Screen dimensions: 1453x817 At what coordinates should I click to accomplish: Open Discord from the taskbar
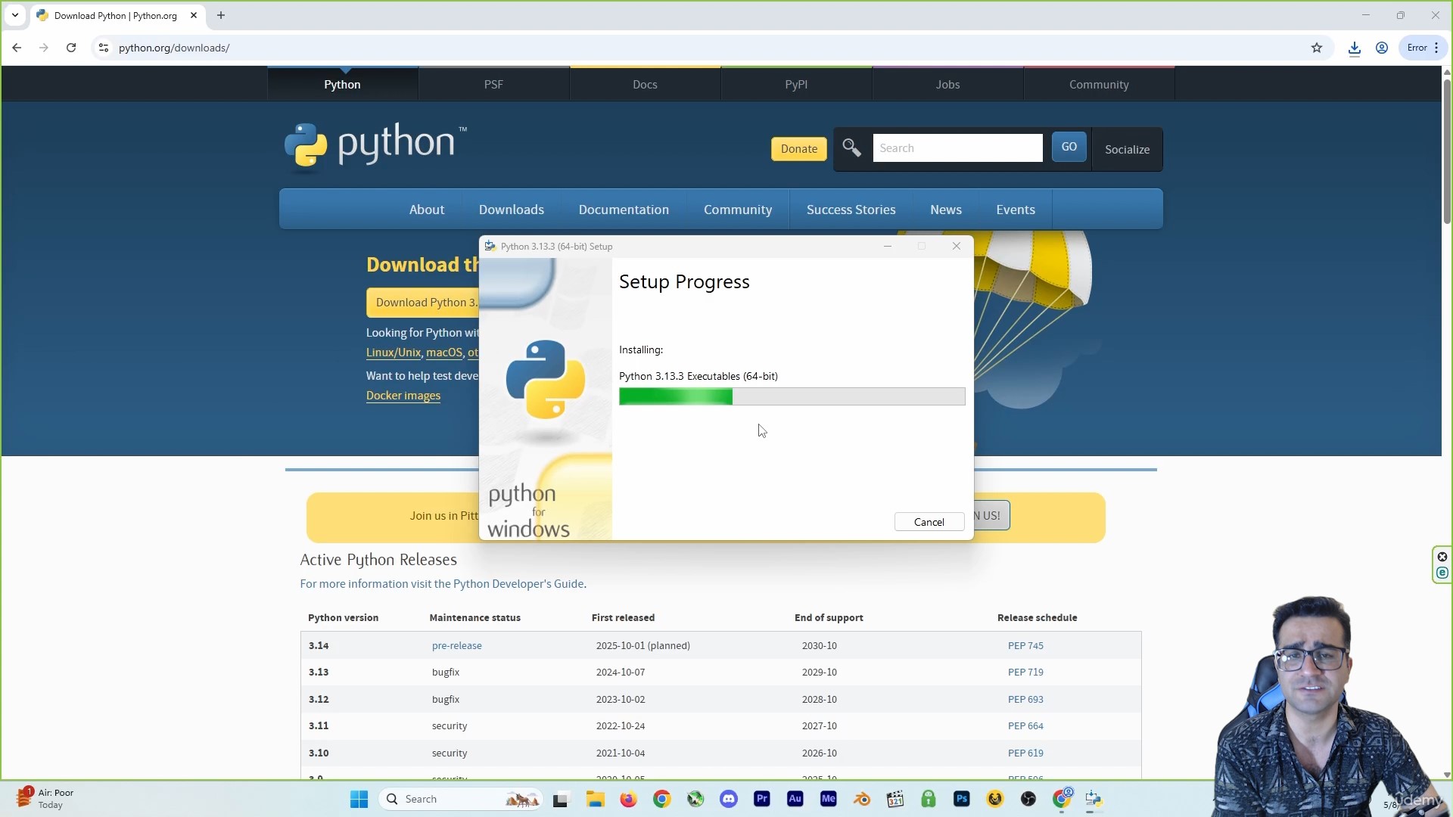pyautogui.click(x=728, y=799)
